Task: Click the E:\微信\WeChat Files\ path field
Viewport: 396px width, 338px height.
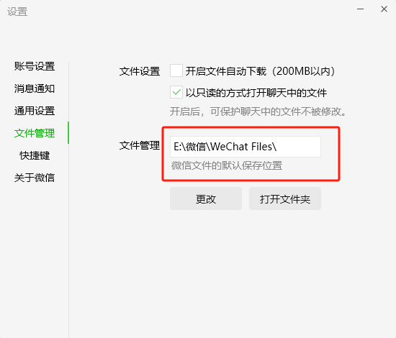Action: coord(246,147)
